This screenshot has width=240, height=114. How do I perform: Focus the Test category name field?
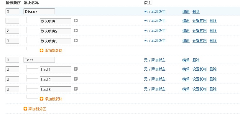point(39,60)
